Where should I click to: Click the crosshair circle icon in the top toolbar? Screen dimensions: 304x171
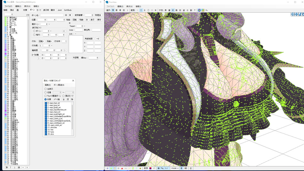click(199, 10)
